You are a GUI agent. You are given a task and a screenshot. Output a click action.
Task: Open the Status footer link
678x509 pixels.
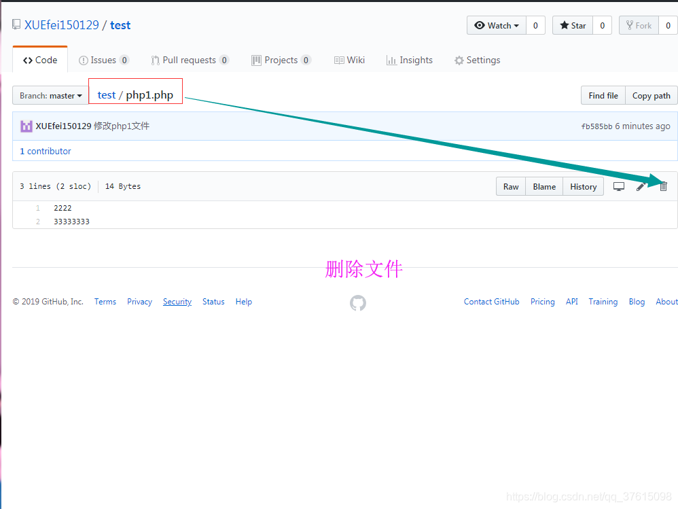coord(213,302)
